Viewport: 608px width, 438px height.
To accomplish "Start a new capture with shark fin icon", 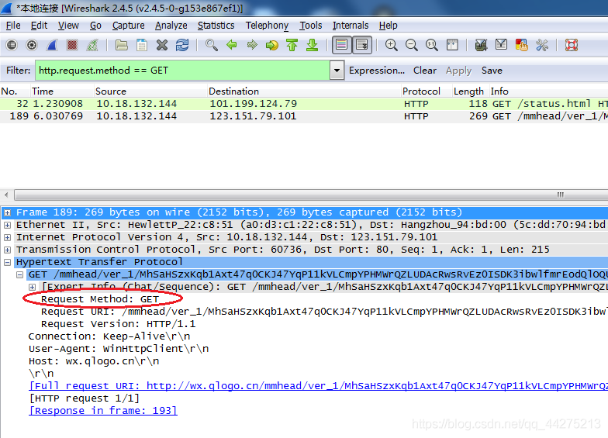I will point(52,45).
